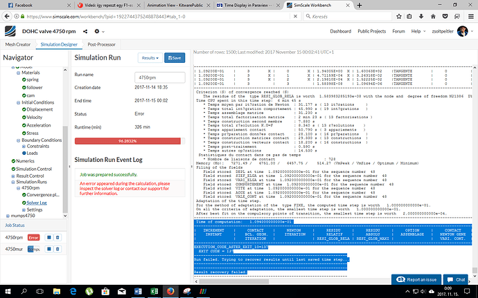Collapse Boundary Conditions node

[18, 140]
